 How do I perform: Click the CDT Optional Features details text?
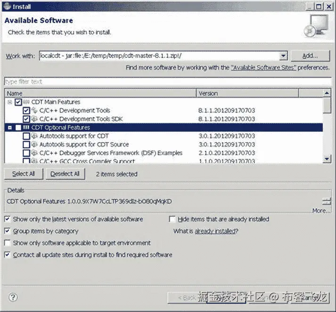click(x=89, y=201)
